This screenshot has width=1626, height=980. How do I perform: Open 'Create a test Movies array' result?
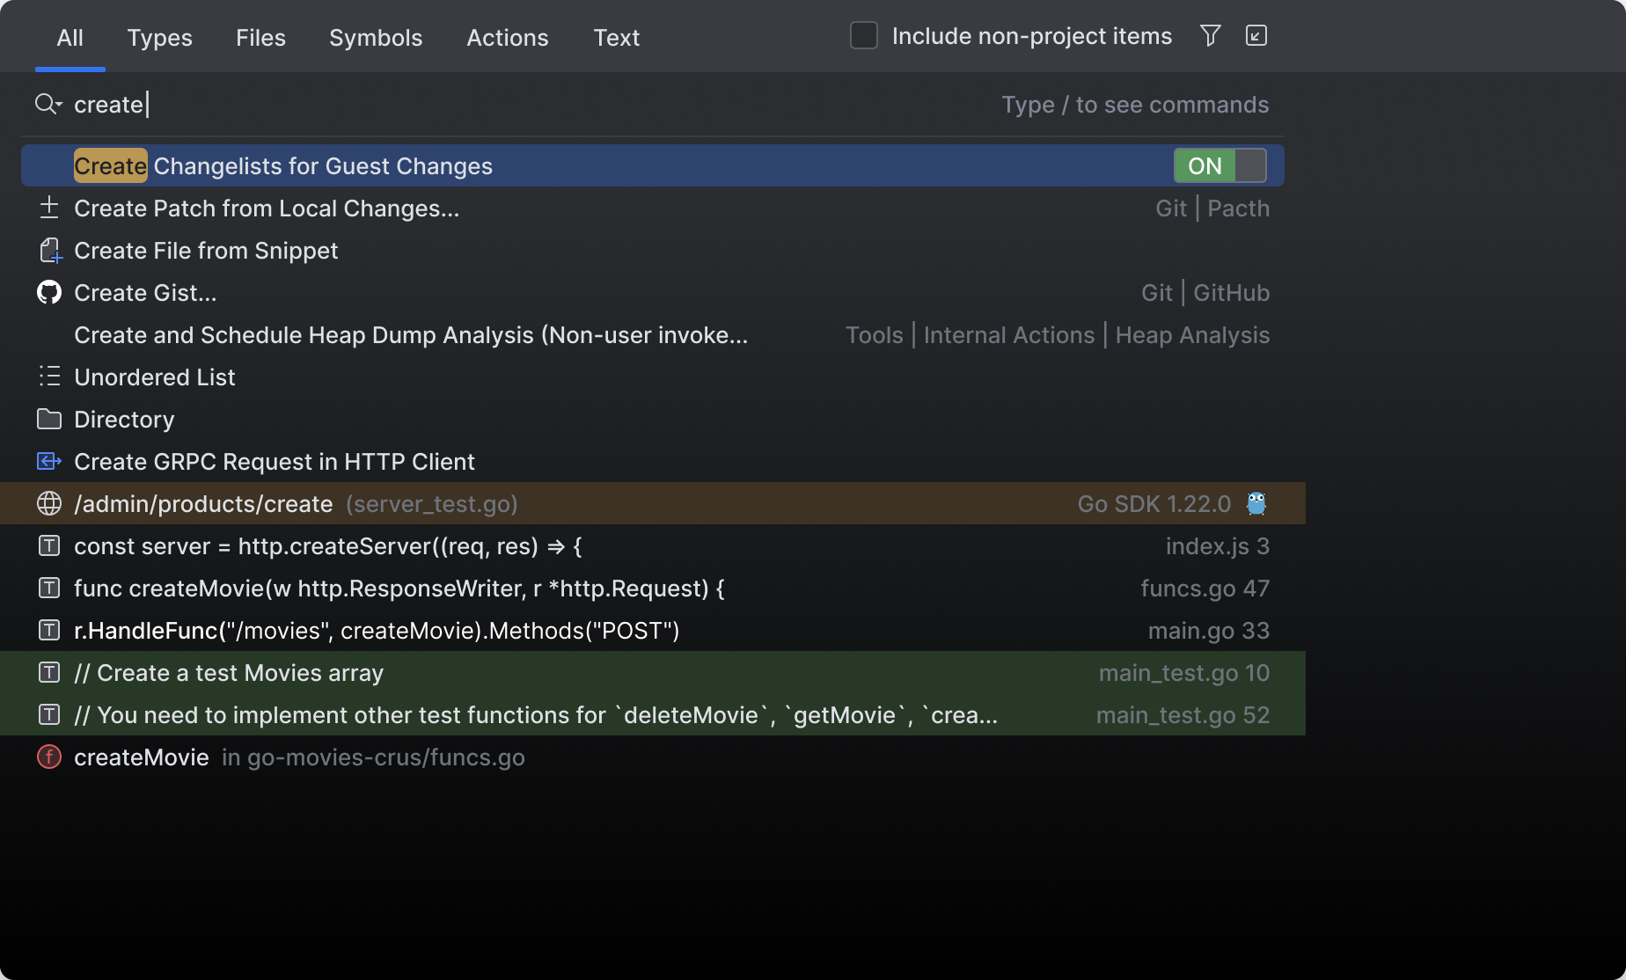(229, 673)
